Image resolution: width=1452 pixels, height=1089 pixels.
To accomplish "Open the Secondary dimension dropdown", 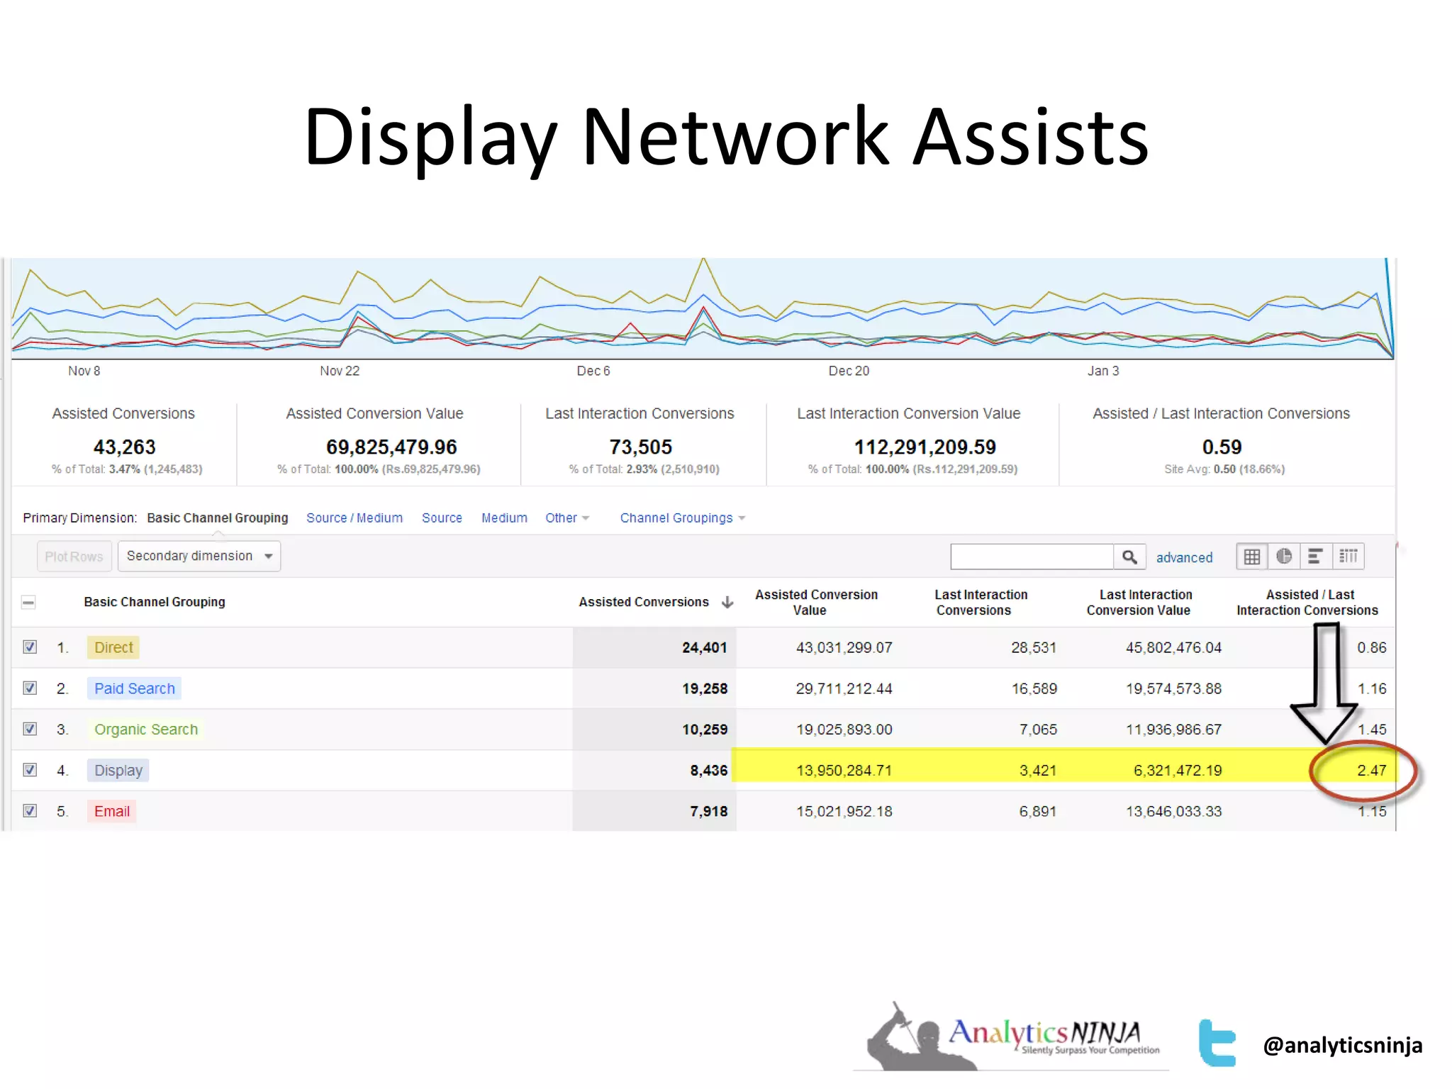I will [x=199, y=557].
